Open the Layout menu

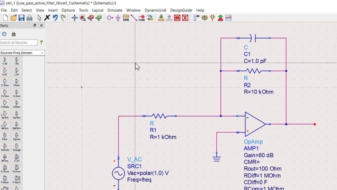[x=97, y=10]
